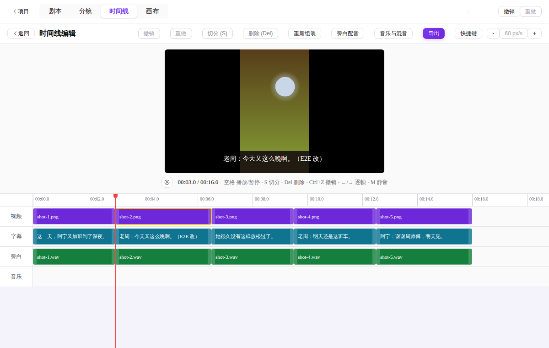Click 撤销 in the timeline toolbar
Image resolution: width=549 pixels, height=348 pixels.
tap(149, 33)
